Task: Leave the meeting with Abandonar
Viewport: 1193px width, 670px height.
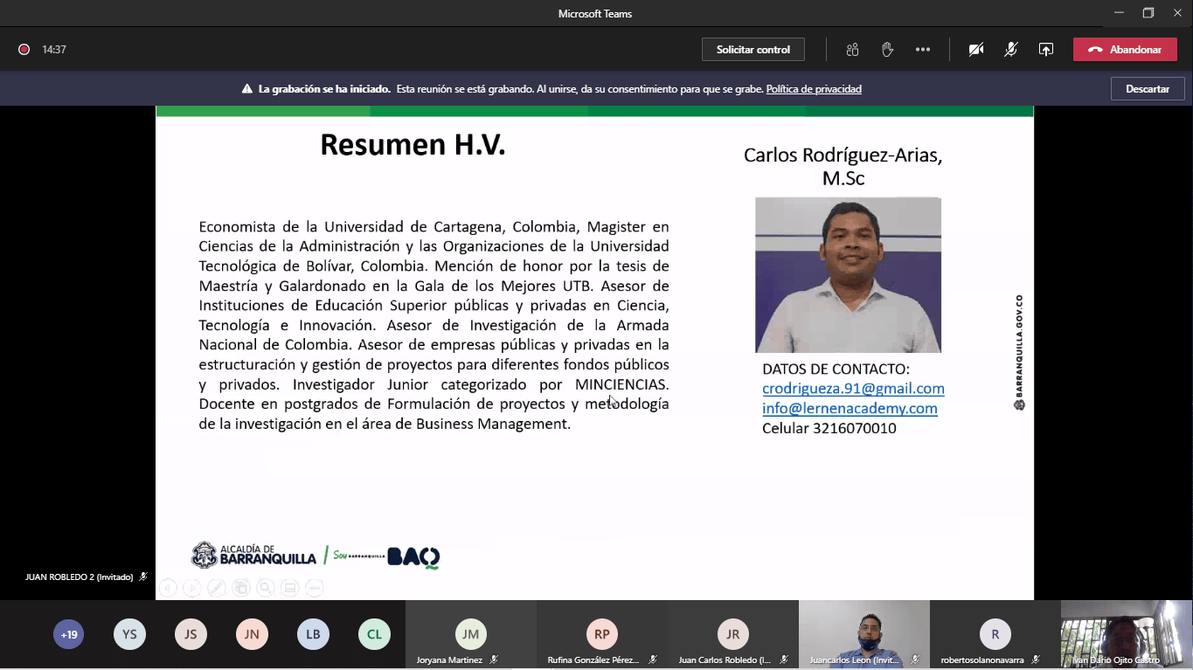Action: 1124,50
